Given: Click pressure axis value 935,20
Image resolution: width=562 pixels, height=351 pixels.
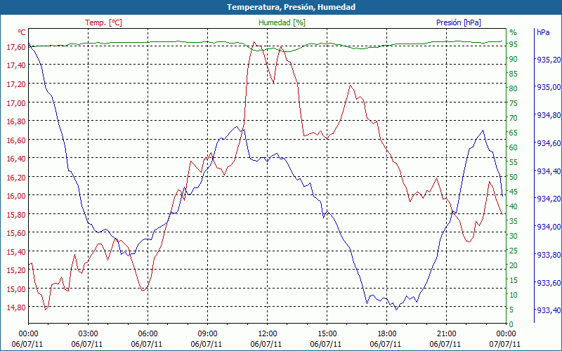Looking at the screenshot, I should pyautogui.click(x=549, y=60).
